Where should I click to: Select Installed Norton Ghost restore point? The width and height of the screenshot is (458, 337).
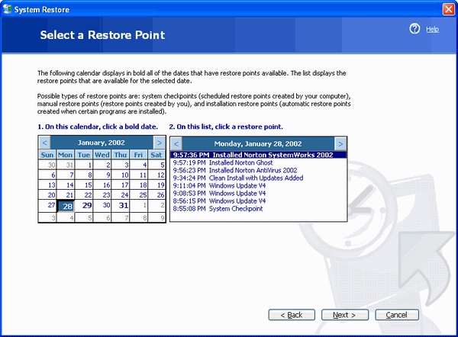pos(258,162)
